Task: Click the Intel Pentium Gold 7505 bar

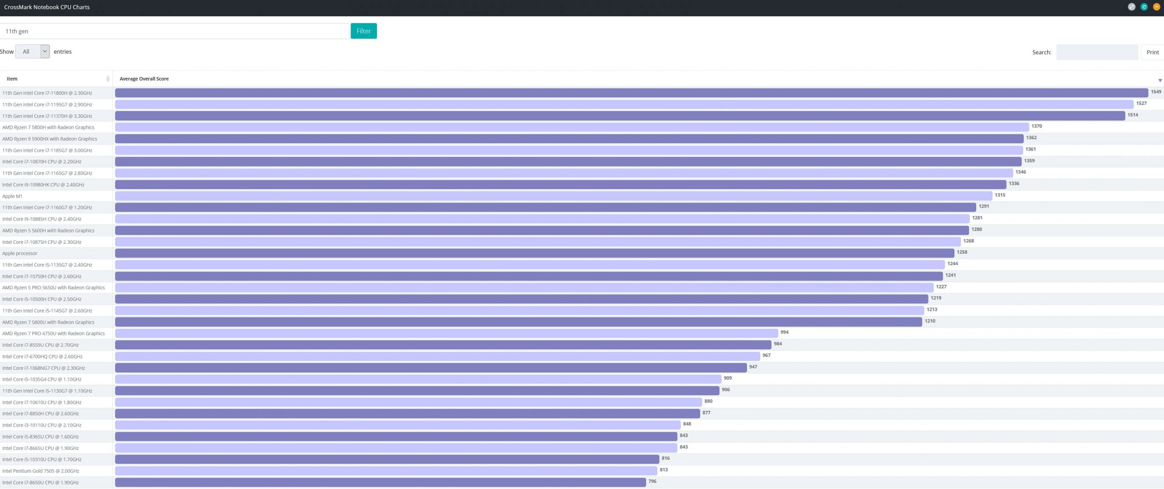Action: [386, 471]
